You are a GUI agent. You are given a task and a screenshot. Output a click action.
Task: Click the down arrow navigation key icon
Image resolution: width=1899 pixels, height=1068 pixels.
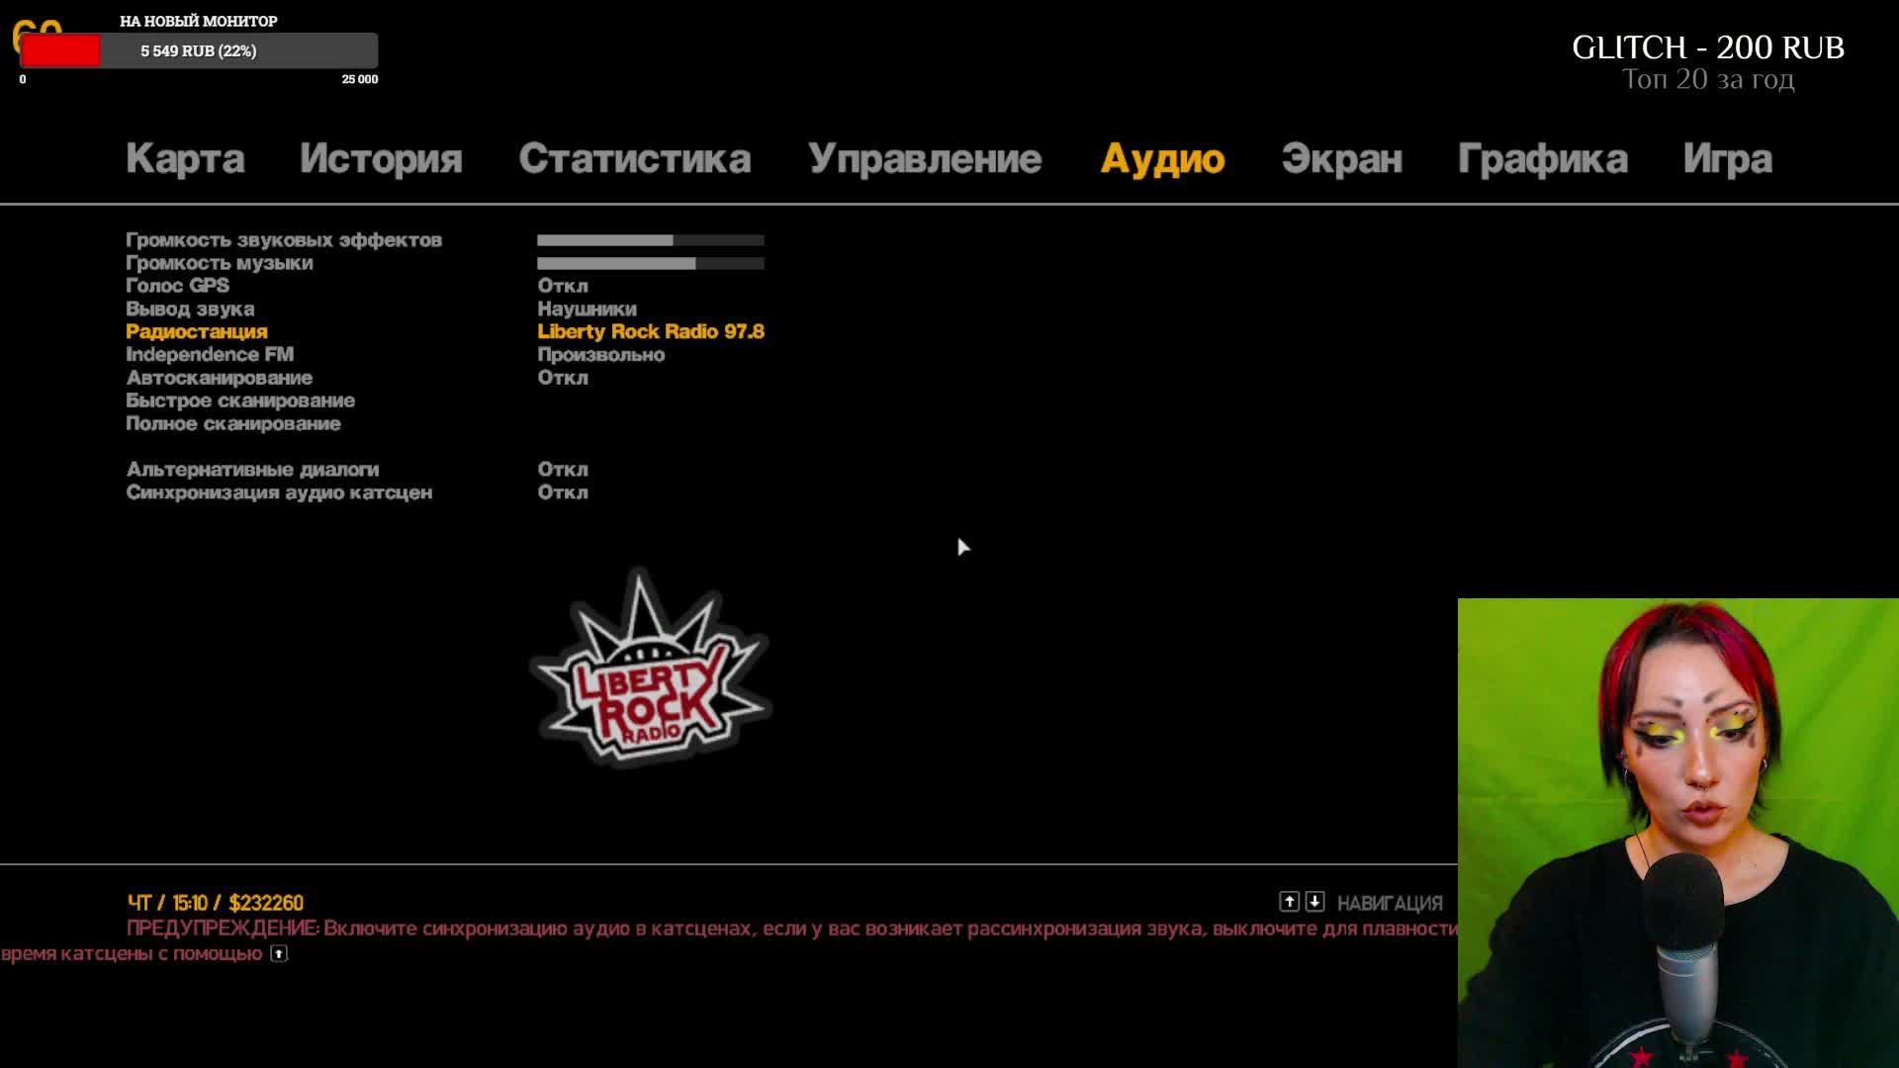click(x=1314, y=902)
